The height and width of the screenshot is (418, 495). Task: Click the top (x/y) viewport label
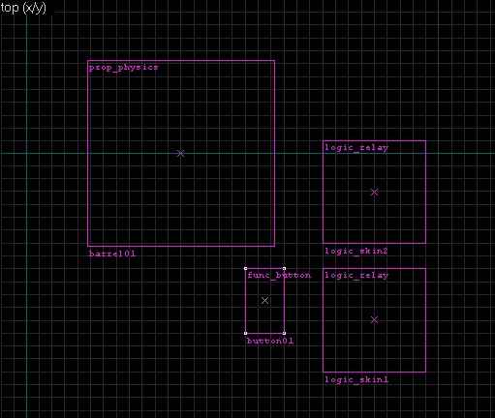pos(23,8)
